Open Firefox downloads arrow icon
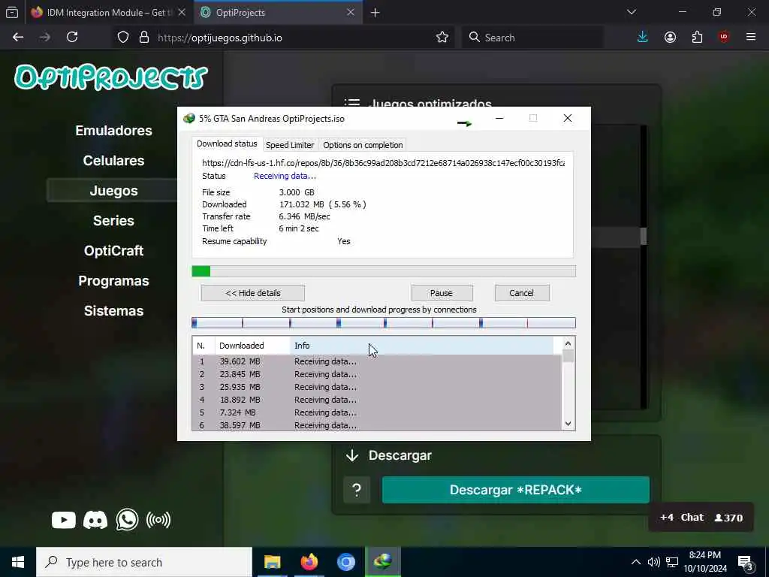The image size is (769, 577). coord(643,38)
